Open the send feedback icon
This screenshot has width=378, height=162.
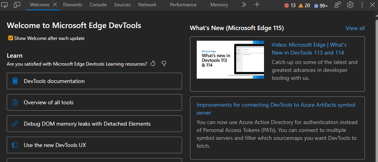(338, 5)
